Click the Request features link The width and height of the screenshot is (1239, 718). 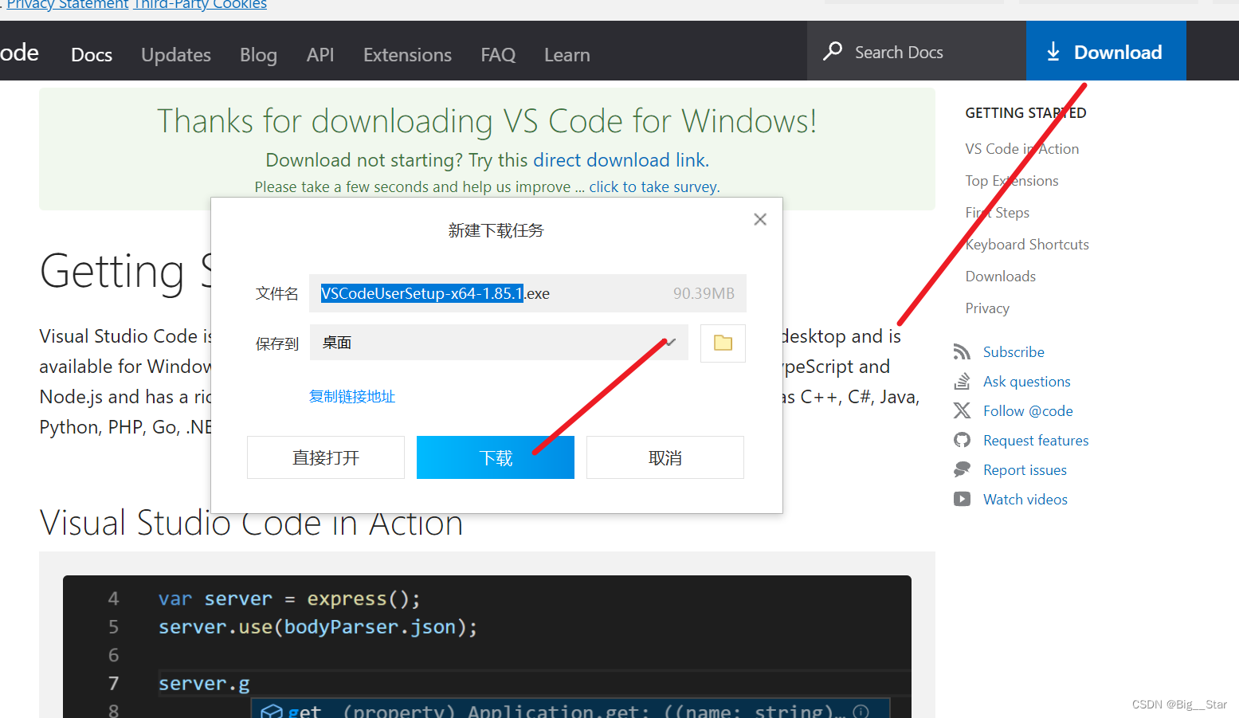[x=1036, y=440]
